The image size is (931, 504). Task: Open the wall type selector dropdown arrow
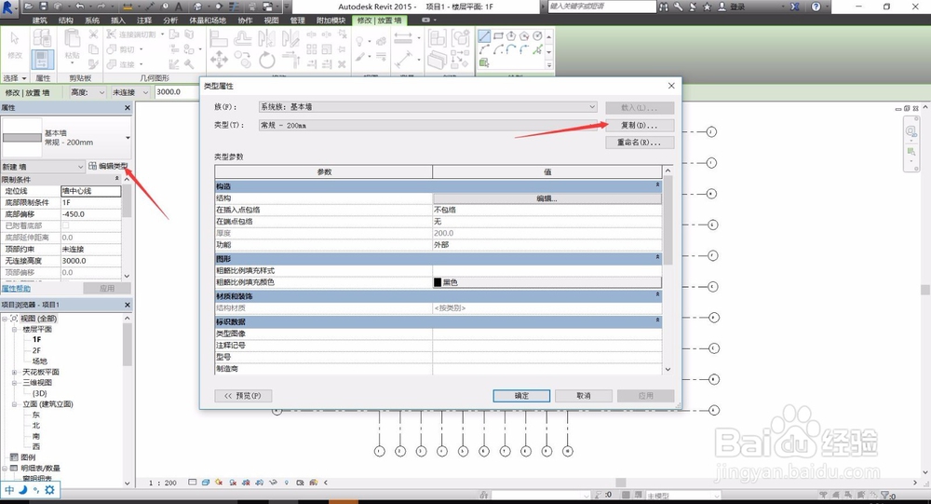(x=128, y=138)
